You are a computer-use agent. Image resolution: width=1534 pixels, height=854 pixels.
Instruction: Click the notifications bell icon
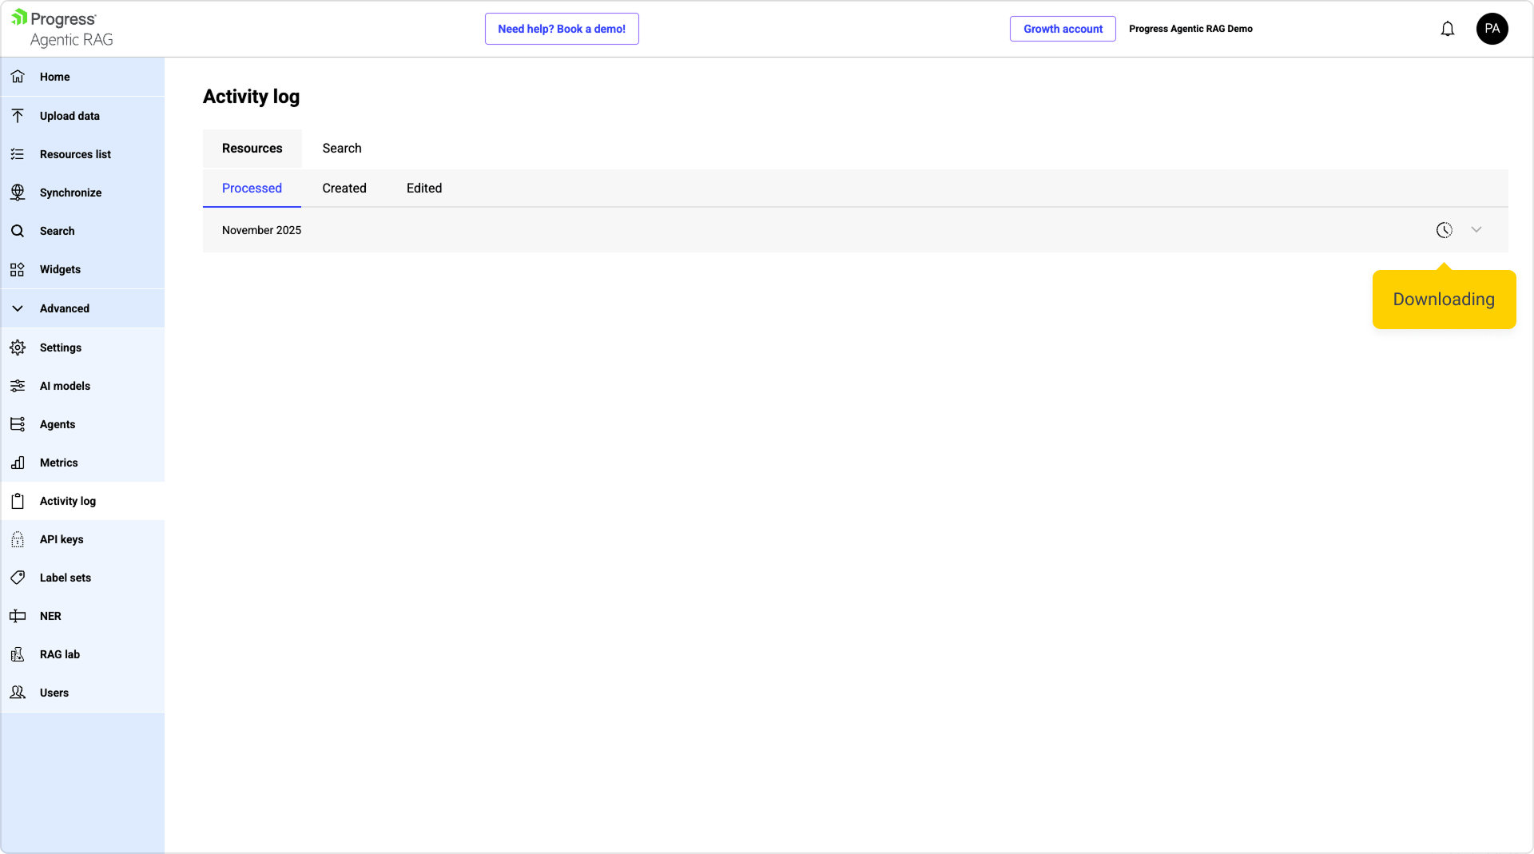[1447, 29]
